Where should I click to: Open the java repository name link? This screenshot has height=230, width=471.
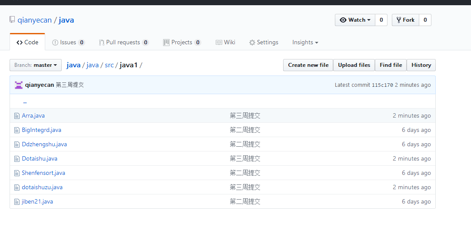click(67, 20)
